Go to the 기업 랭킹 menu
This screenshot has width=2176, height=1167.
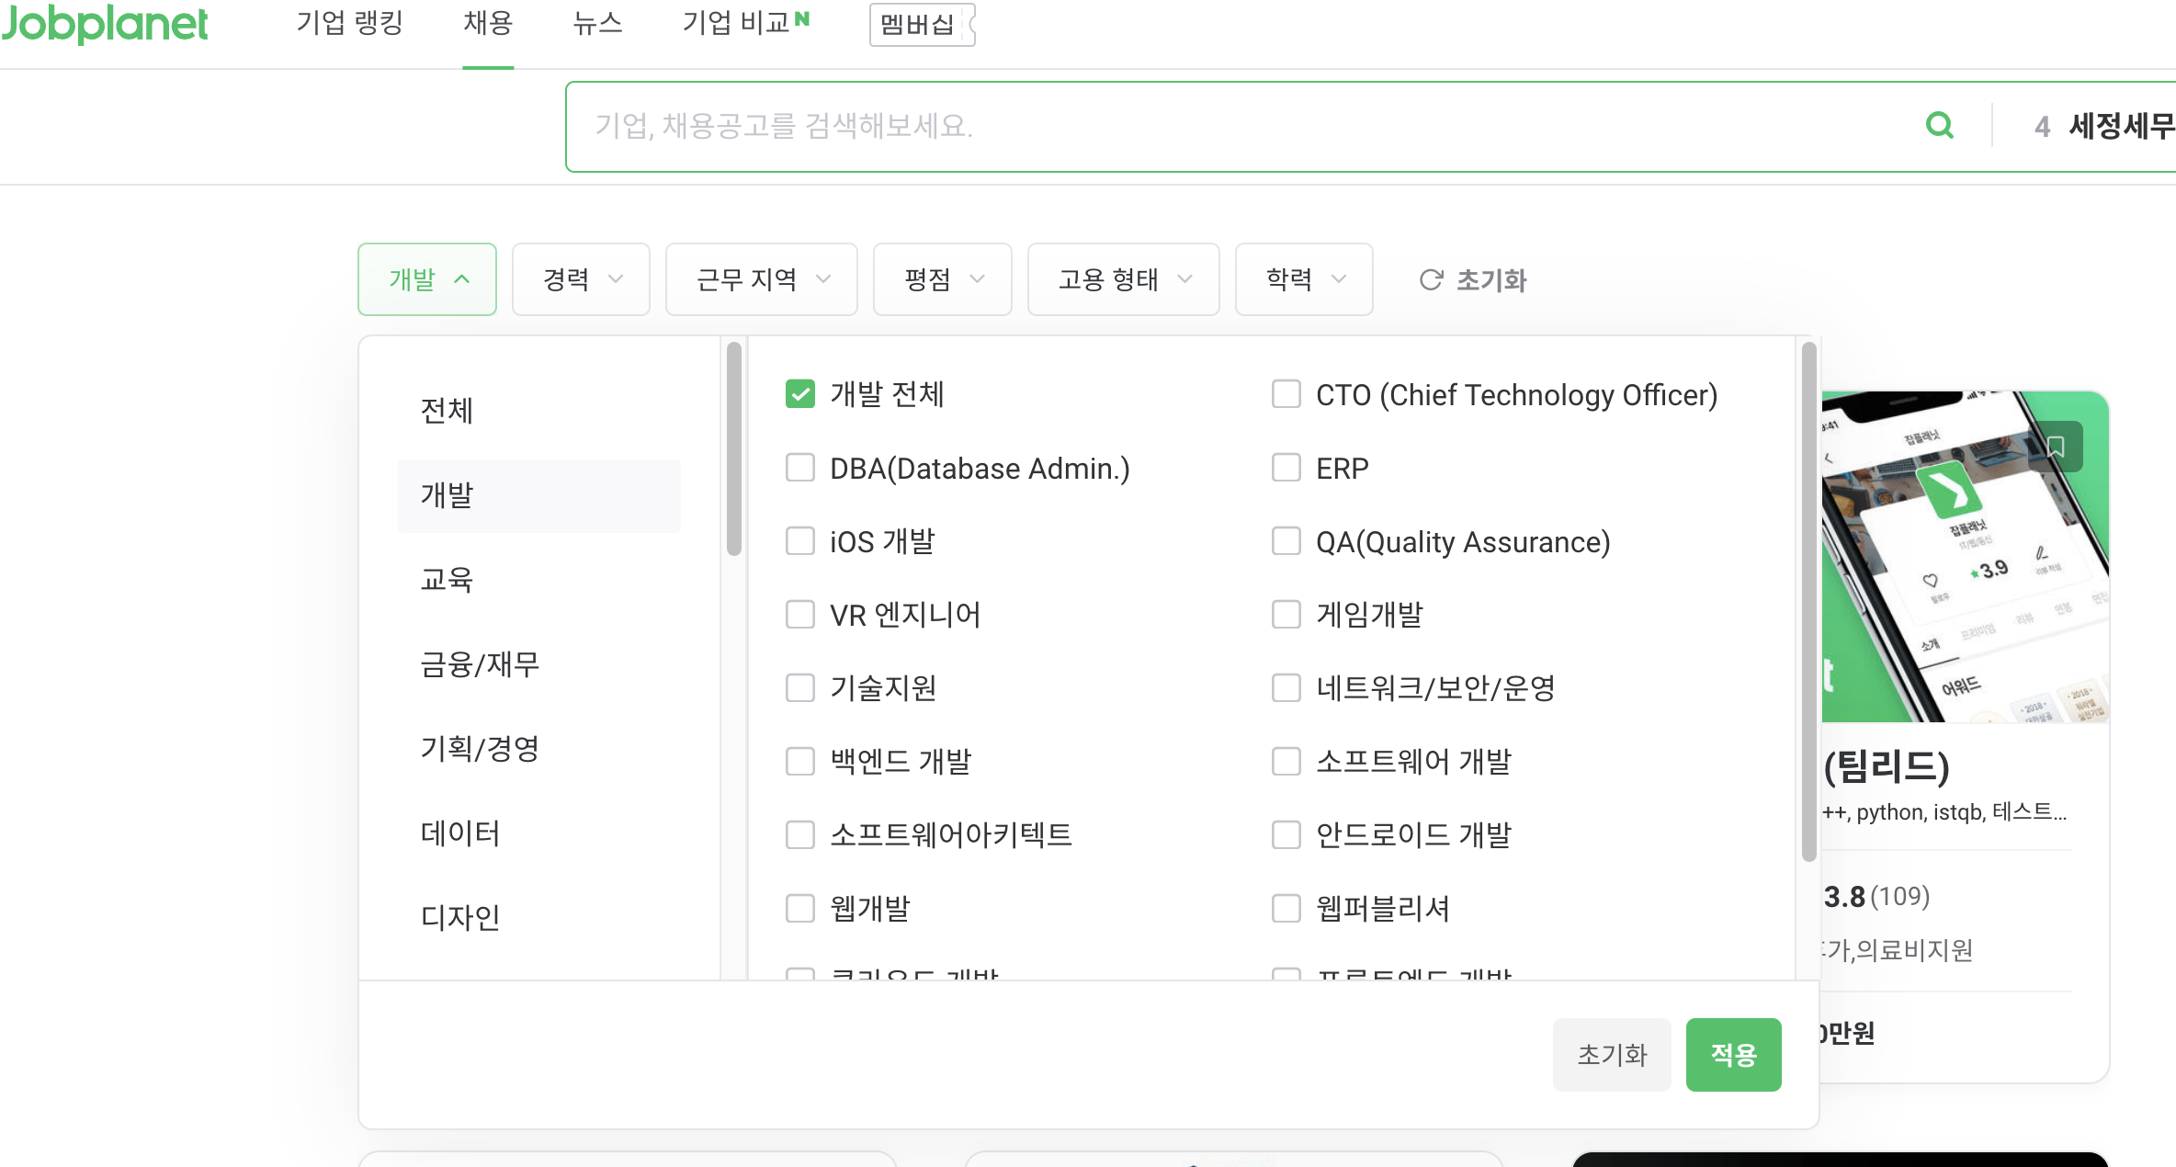tap(349, 24)
